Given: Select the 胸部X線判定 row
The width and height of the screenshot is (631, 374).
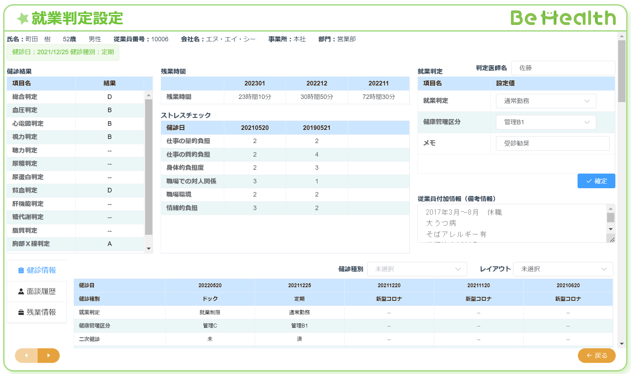Looking at the screenshot, I should coord(75,244).
